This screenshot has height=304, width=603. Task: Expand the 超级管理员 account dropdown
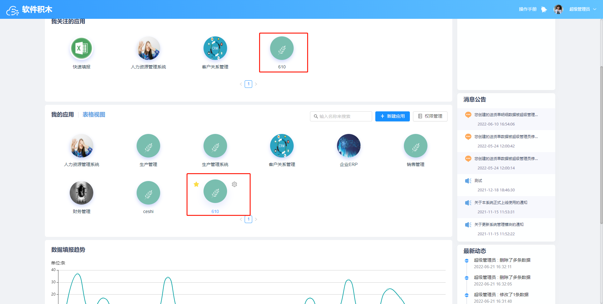583,9
